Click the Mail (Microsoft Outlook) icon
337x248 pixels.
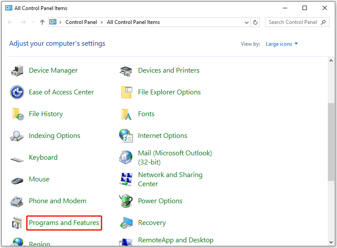[126, 158]
